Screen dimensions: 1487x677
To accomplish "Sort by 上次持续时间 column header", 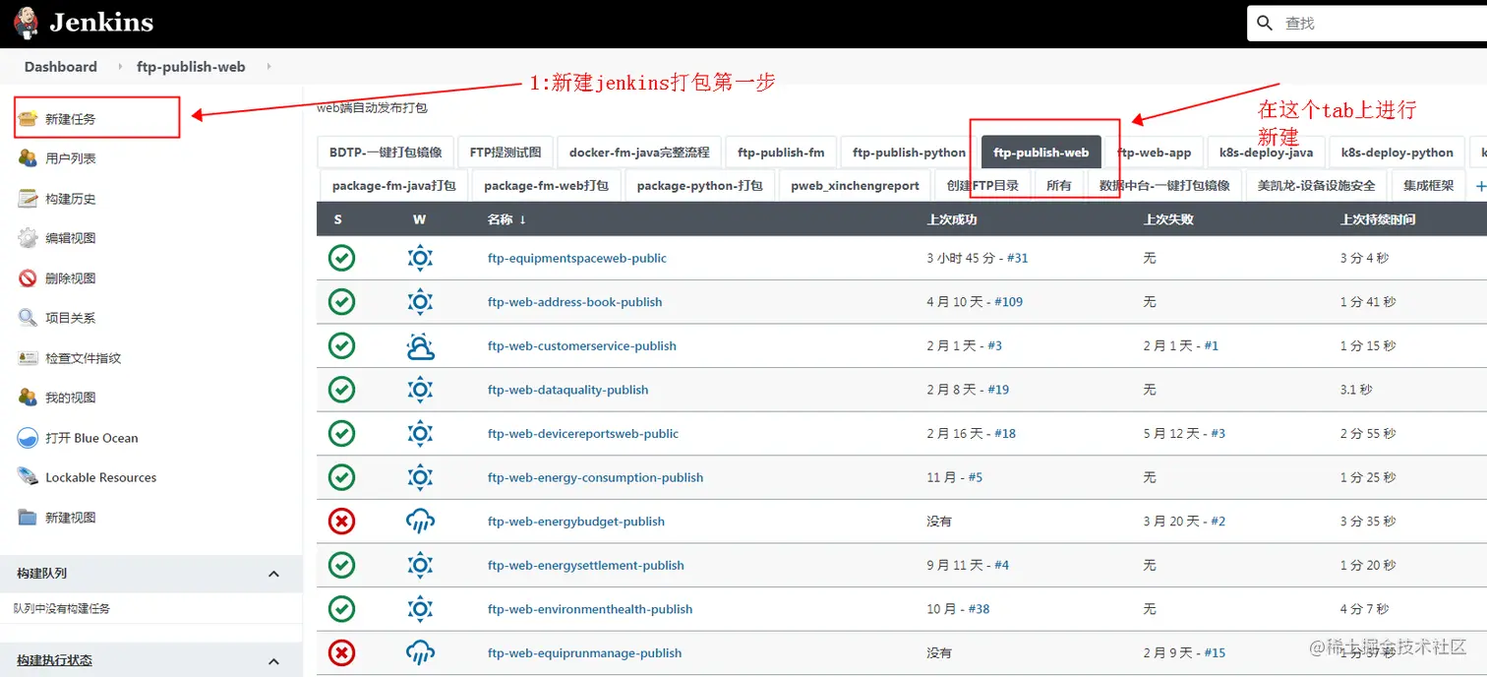I will [1377, 219].
